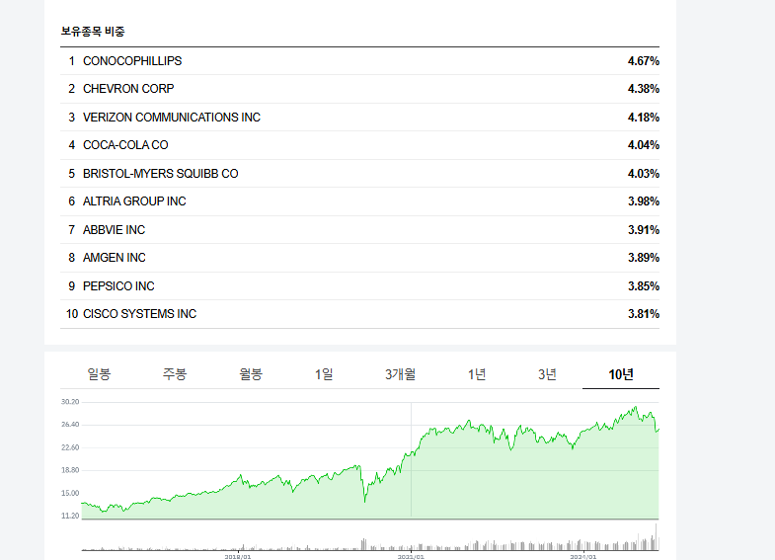The width and height of the screenshot is (775, 560).
Task: Select the 3년 chart period tab
Action: [x=547, y=374]
